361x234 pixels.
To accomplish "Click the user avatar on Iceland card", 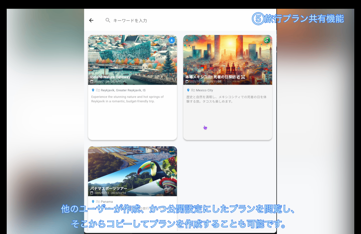I will (x=172, y=40).
